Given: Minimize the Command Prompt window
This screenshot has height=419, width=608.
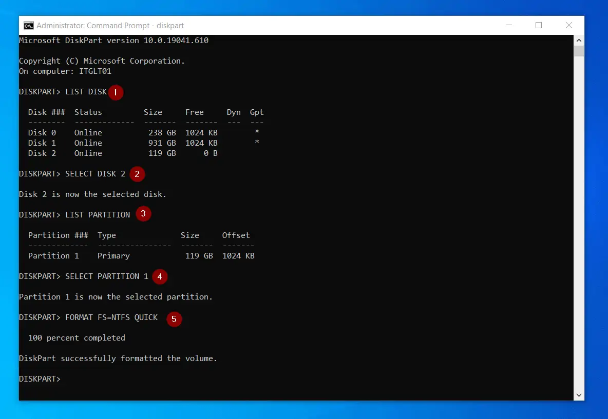Looking at the screenshot, I should click(x=509, y=25).
